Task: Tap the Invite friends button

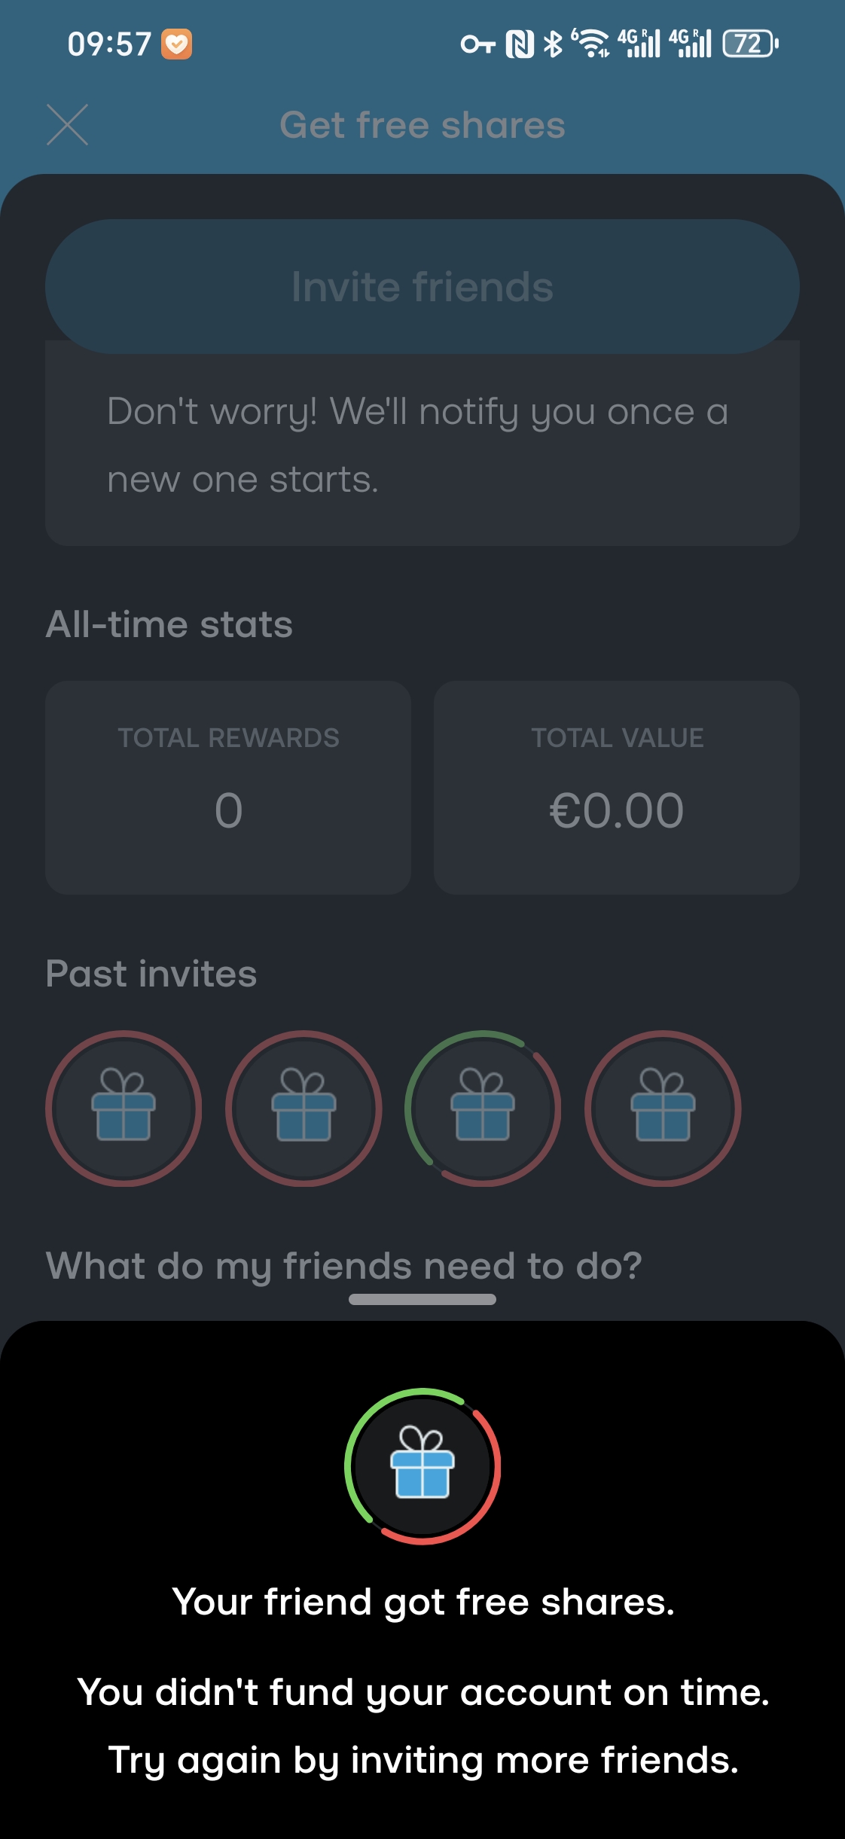Action: pos(422,286)
